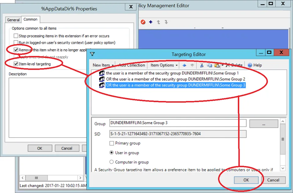This screenshot has height=193, width=293.
Task: Click the right scroll arrow in Management Editor
Action: (80, 178)
